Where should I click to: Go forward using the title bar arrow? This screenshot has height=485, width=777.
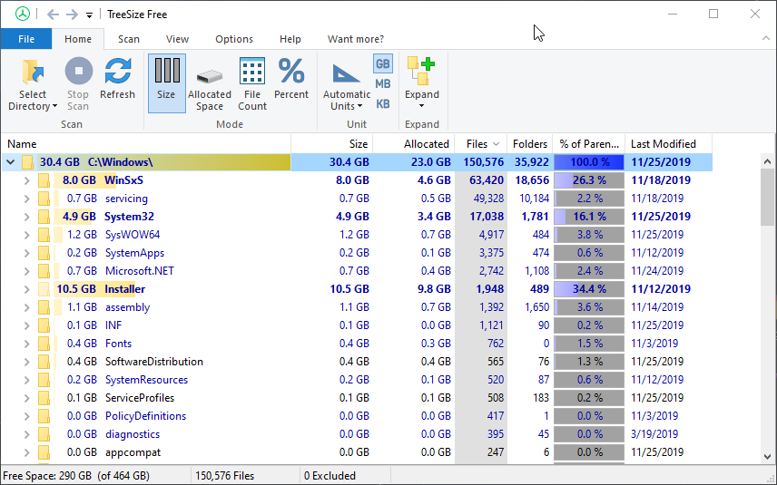click(73, 15)
